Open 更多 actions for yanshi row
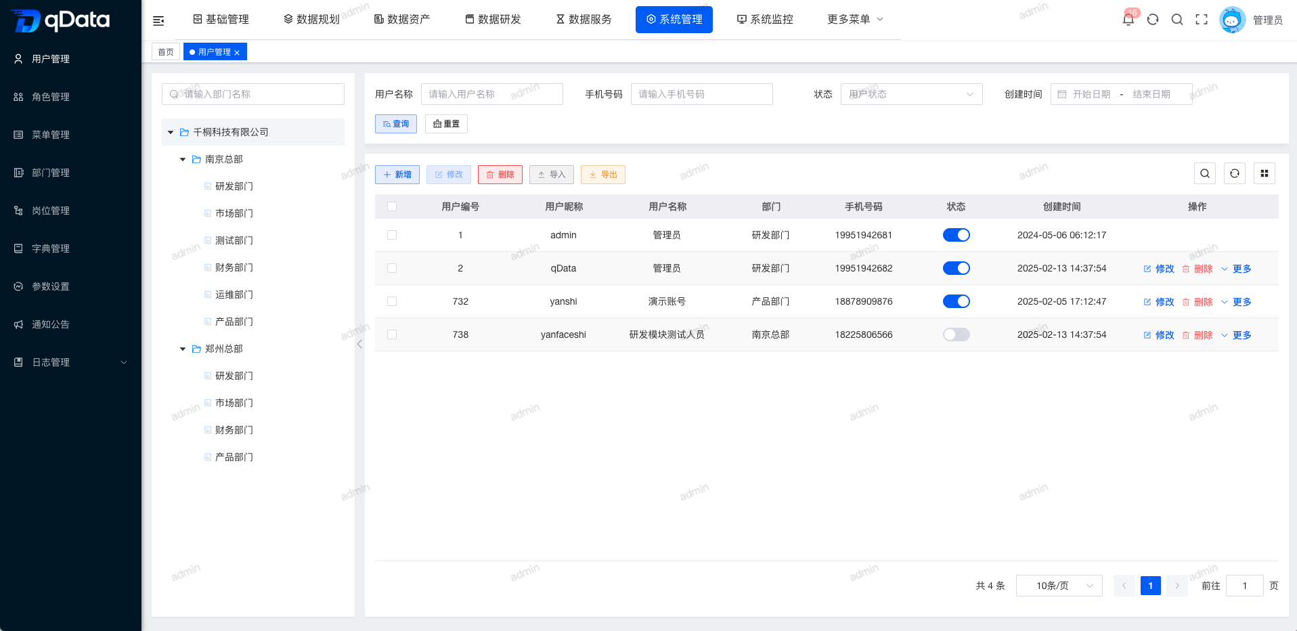Image resolution: width=1297 pixels, height=631 pixels. [1236, 302]
